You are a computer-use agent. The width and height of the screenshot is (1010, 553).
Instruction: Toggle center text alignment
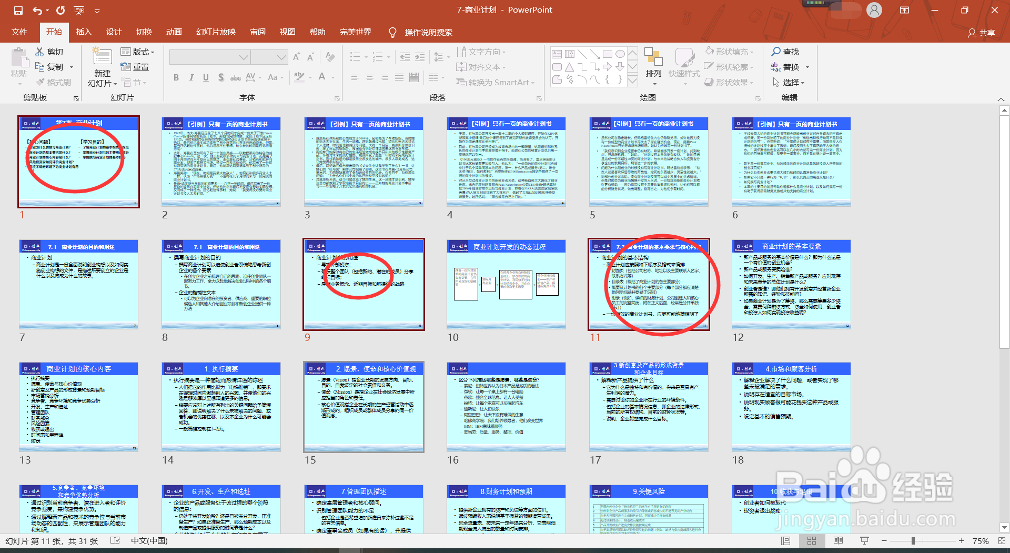[x=370, y=77]
